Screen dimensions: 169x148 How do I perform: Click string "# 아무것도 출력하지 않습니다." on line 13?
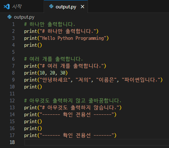[79, 108]
